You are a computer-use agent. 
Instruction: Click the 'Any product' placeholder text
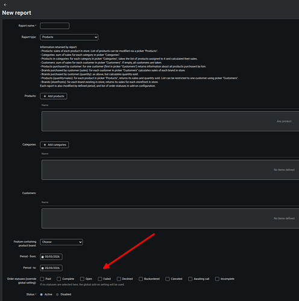pyautogui.click(x=284, y=121)
